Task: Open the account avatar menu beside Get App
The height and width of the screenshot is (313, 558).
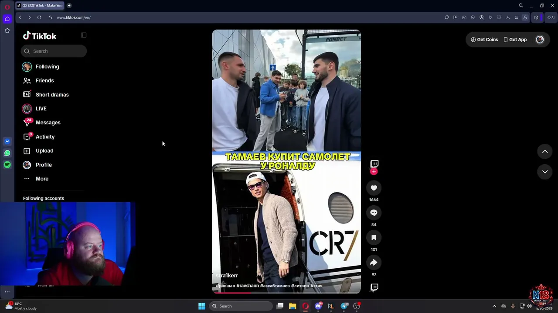Action: pyautogui.click(x=540, y=40)
